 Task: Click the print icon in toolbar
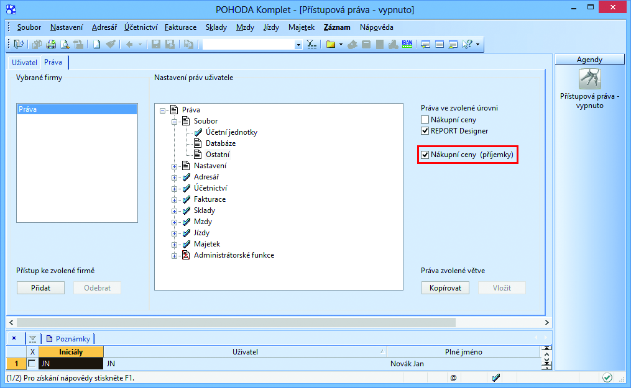tap(51, 44)
